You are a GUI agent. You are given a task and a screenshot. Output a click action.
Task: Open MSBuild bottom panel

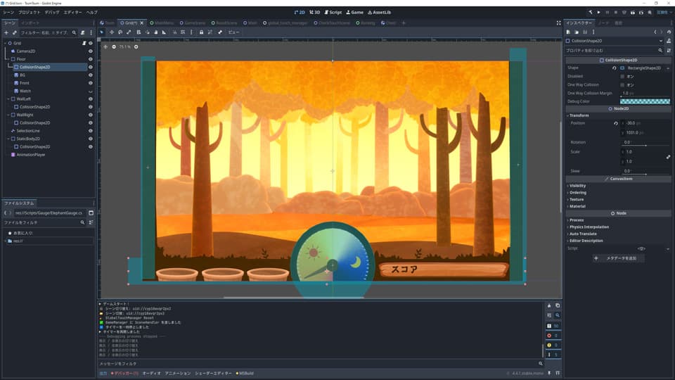coord(245,374)
